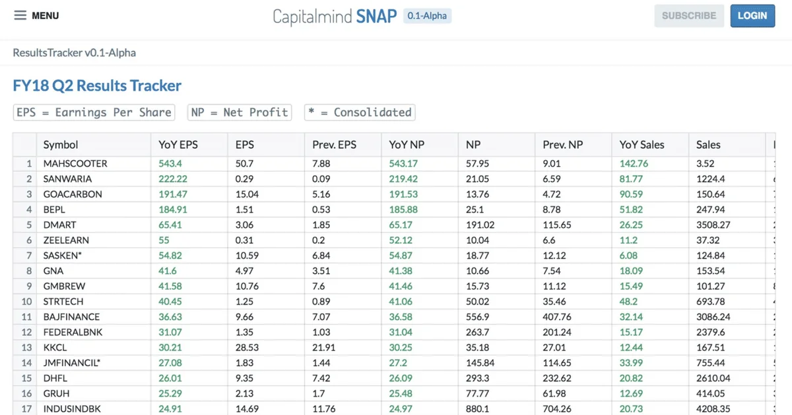792x415 pixels.
Task: Click the * = Consolidated legend
Action: tap(360, 113)
